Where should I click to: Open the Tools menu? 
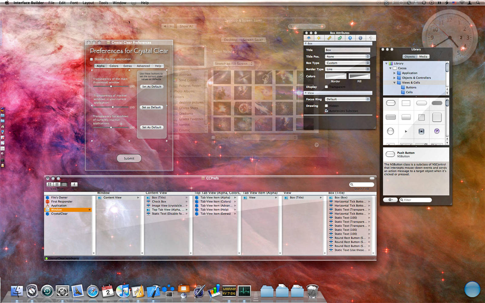[103, 3]
